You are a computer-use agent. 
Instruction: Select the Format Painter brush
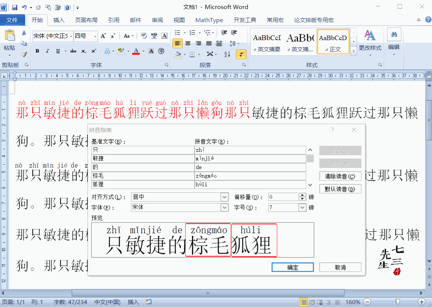pyautogui.click(x=24, y=54)
